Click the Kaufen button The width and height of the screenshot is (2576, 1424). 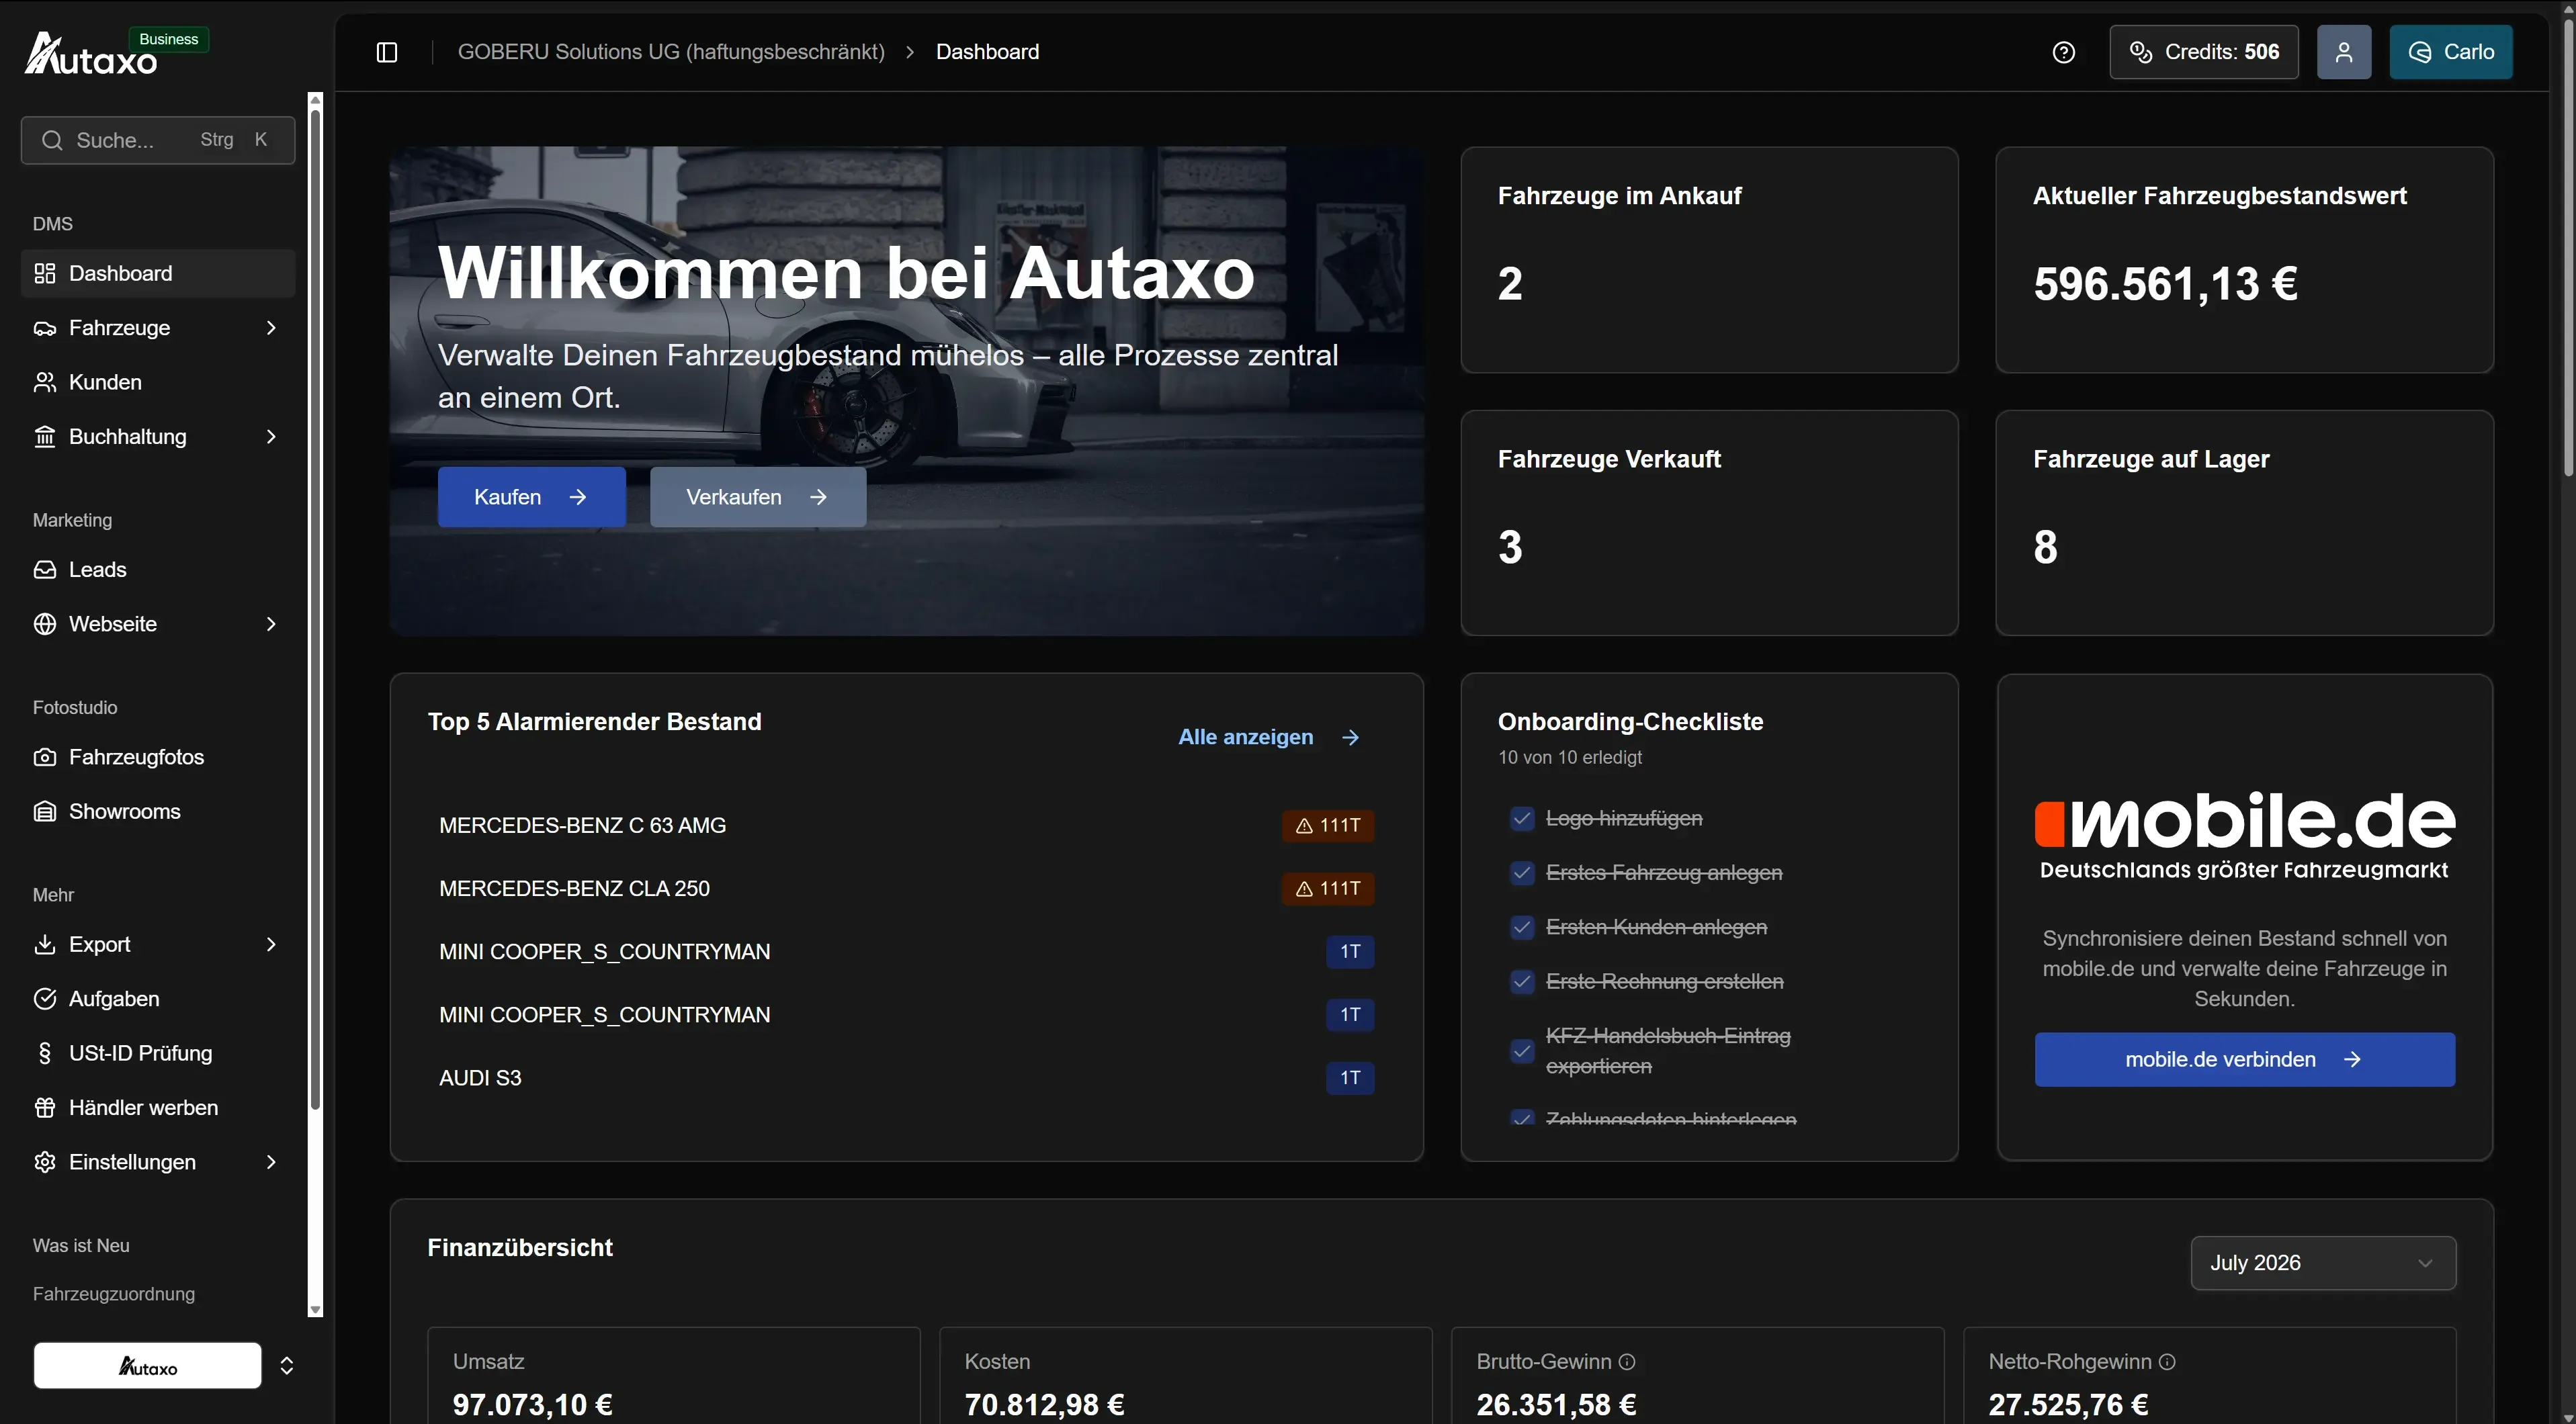(532, 497)
